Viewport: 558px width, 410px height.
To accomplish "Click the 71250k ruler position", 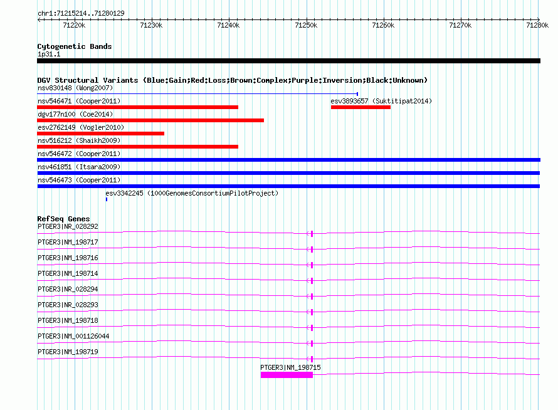I will point(306,25).
